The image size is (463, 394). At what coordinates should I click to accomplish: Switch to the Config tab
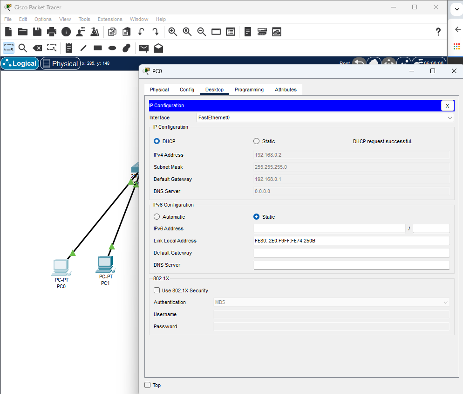pos(187,90)
